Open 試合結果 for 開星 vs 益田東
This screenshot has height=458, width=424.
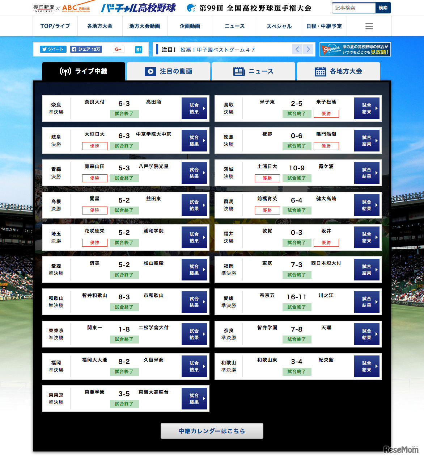[194, 205]
